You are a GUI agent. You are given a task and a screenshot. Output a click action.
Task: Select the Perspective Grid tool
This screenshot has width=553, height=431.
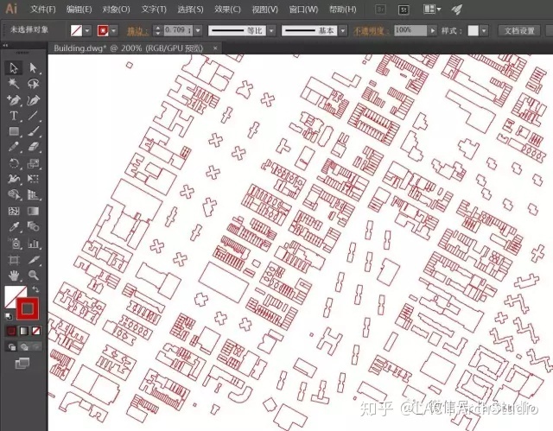coord(33,194)
